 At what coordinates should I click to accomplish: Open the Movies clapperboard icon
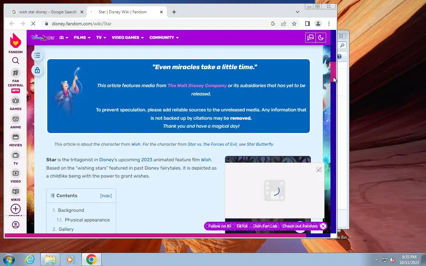click(16, 137)
